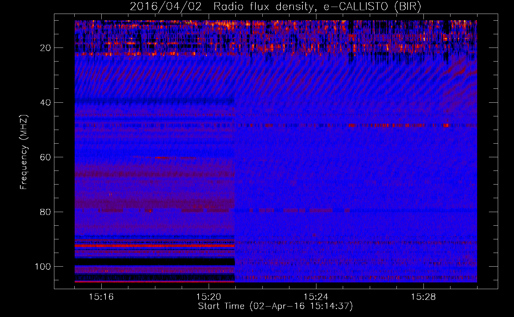Click the 40 frequency tick label
Image resolution: width=514 pixels, height=317 pixels.
coord(45,103)
